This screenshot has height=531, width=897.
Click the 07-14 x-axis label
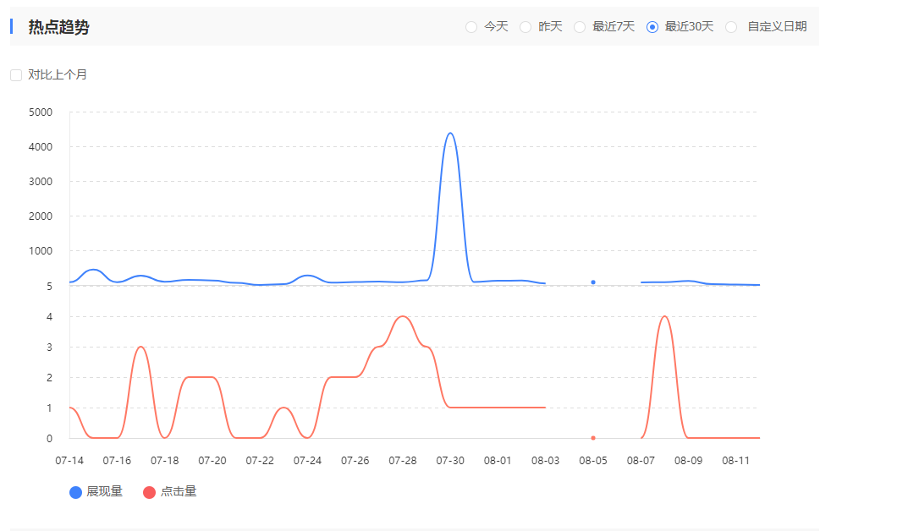(x=69, y=461)
